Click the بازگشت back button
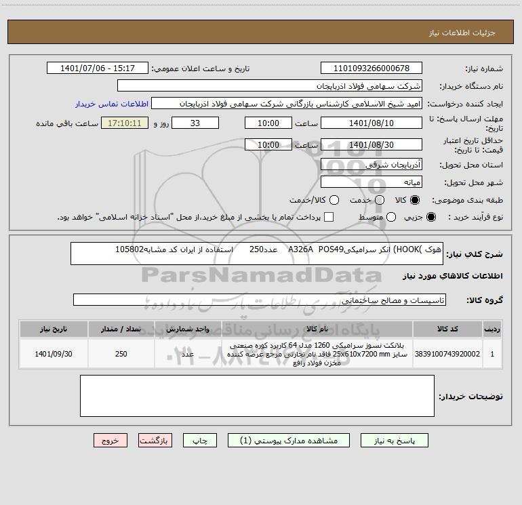The height and width of the screenshot is (505, 522). [x=155, y=441]
